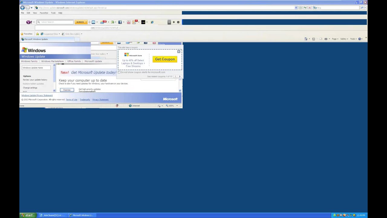The width and height of the screenshot is (387, 218).
Task: Click the Bing search magnifier button
Action: (362, 8)
